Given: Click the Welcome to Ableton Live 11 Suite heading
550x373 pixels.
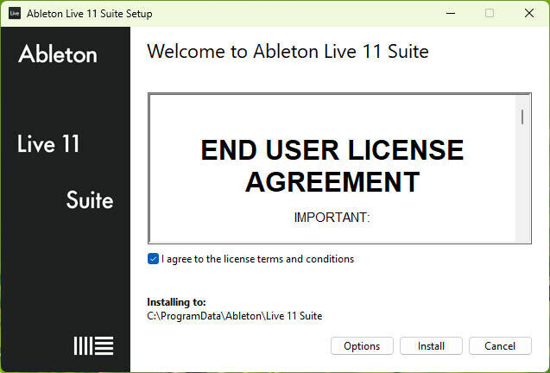Looking at the screenshot, I should (x=288, y=52).
